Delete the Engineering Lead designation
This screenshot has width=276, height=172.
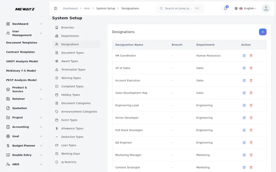251,105
